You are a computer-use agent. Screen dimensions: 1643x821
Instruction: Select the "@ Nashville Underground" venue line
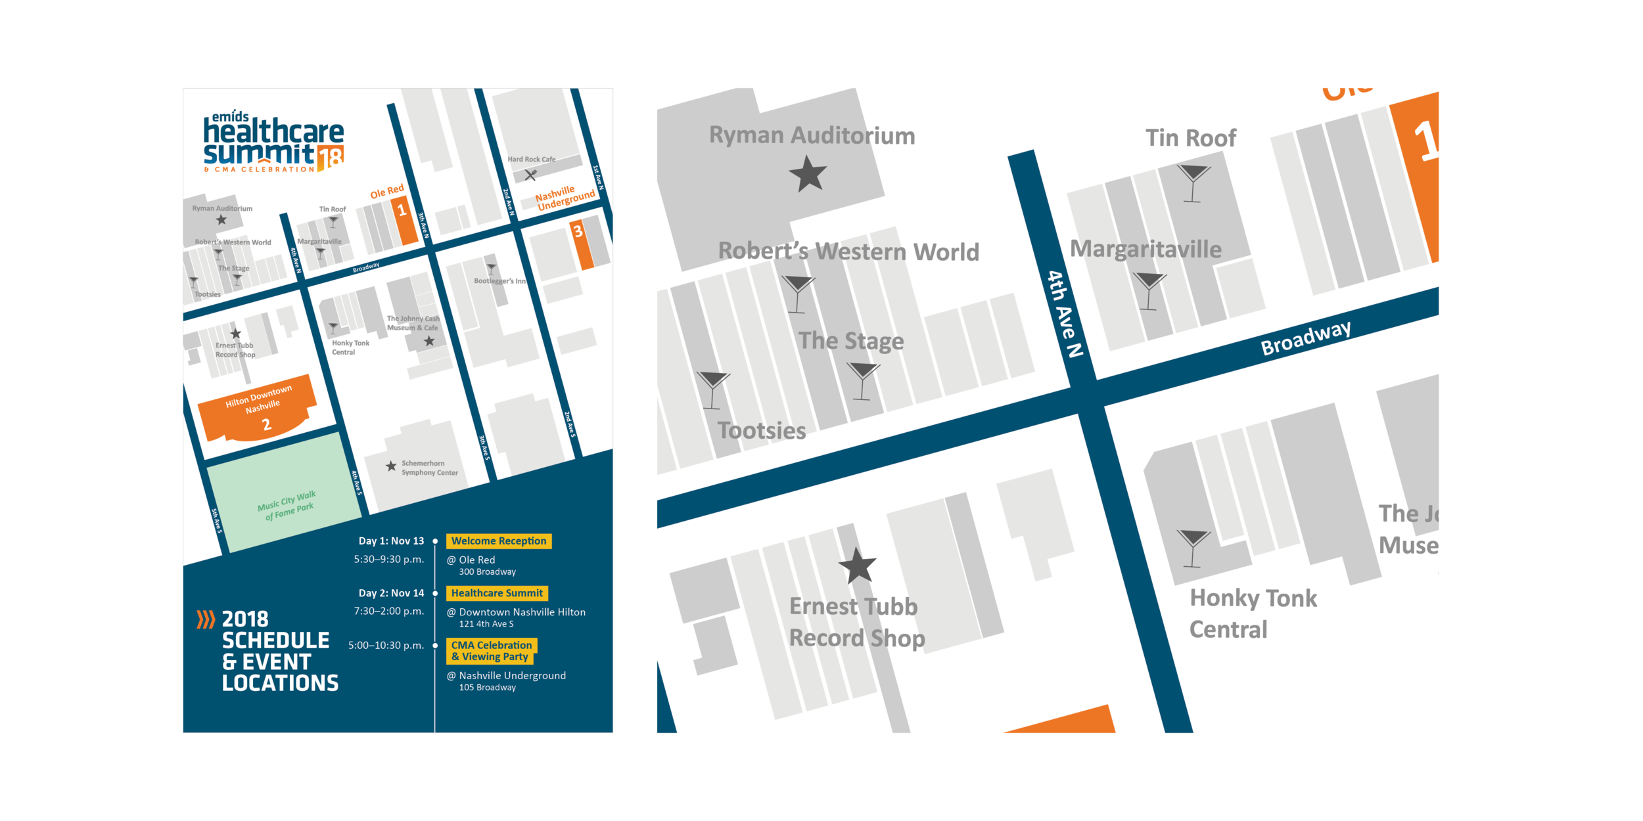pos(506,676)
